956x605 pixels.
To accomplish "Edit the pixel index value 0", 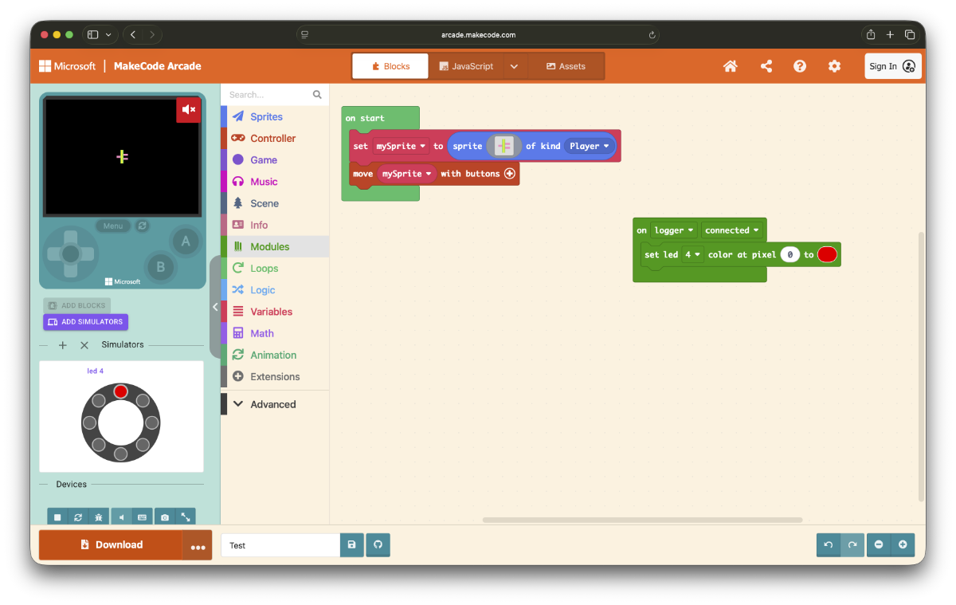I will 789,254.
